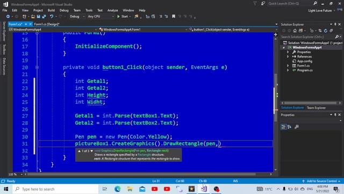This screenshot has width=344, height=194.
Task: Open the Build menu
Action: tap(51, 10)
